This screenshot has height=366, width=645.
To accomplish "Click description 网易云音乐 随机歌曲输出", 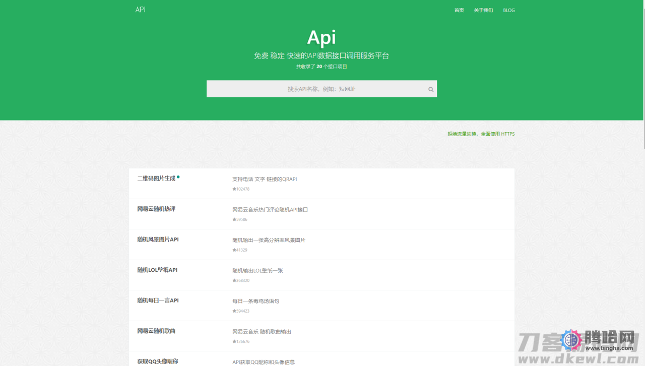I will [x=262, y=332].
